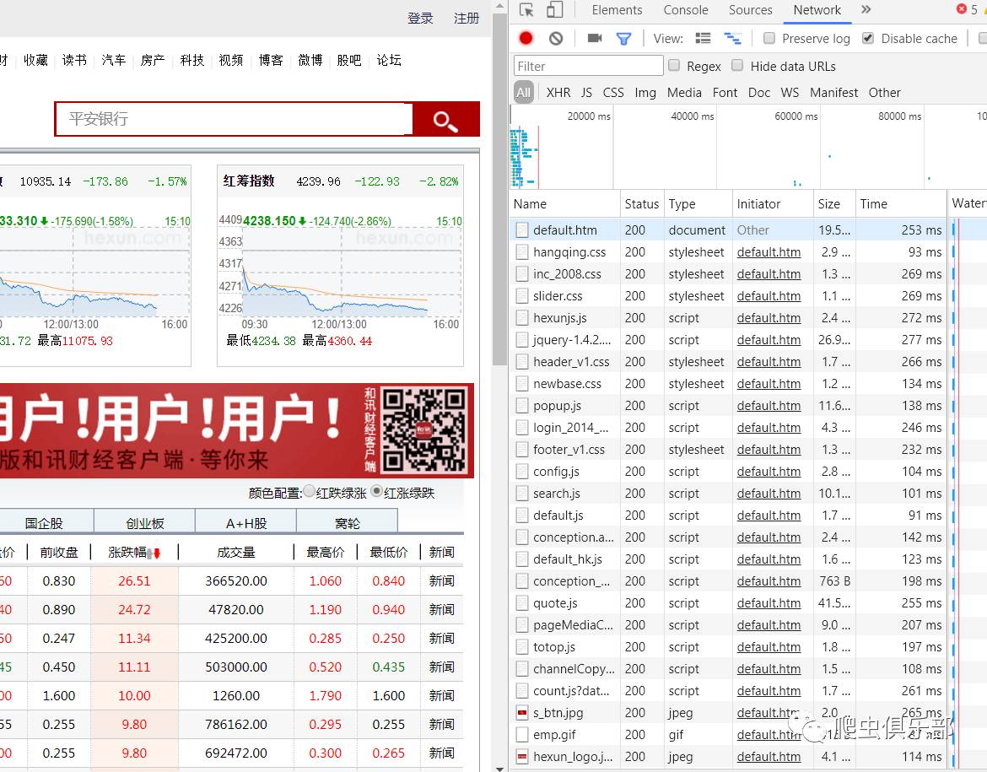Select the Network tab

point(817,10)
